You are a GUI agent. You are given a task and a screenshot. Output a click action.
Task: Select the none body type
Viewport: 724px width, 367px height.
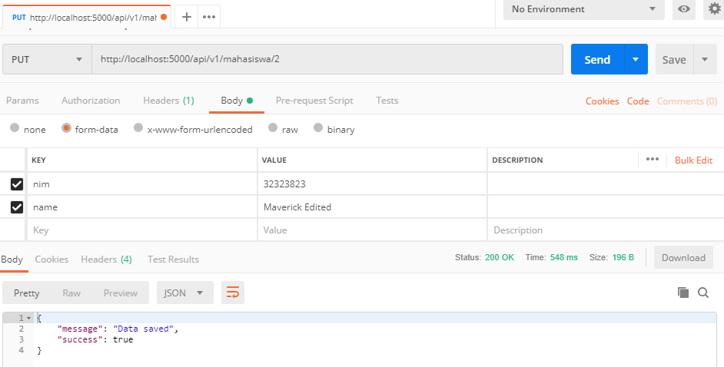pyautogui.click(x=15, y=127)
